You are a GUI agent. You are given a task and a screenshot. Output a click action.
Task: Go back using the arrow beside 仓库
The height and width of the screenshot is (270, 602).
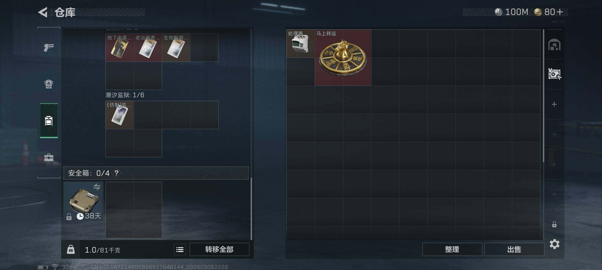[43, 12]
